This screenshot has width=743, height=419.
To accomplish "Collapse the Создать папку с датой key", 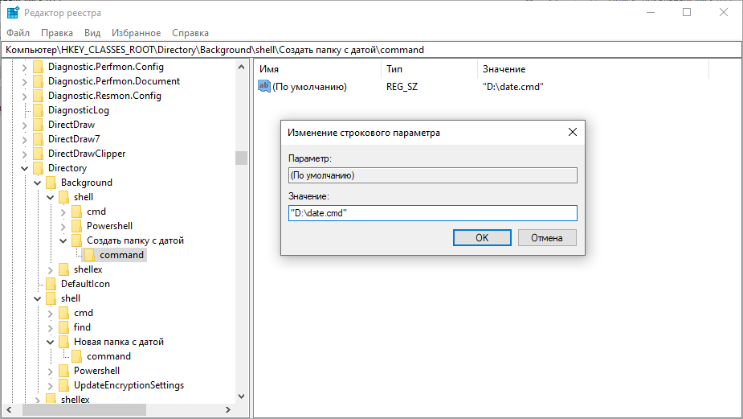I will 63,240.
